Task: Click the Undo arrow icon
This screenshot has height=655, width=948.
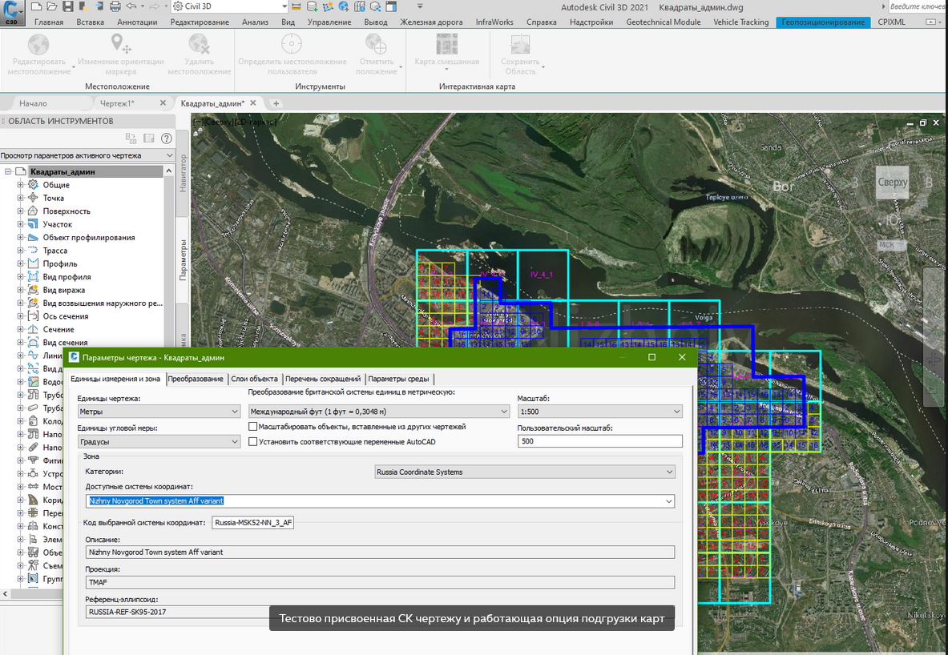Action: 131,6
